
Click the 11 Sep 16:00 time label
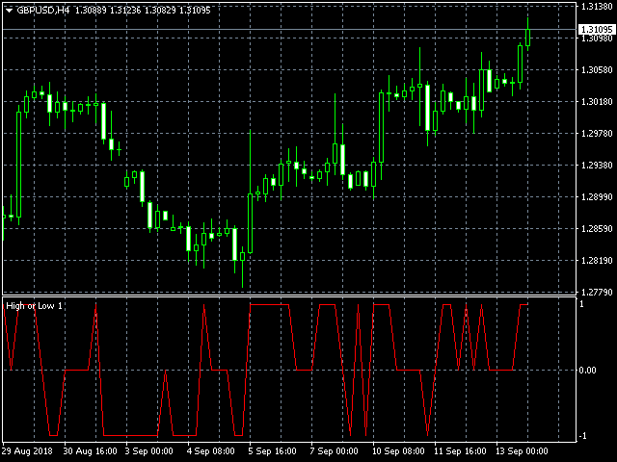pyautogui.click(x=460, y=451)
